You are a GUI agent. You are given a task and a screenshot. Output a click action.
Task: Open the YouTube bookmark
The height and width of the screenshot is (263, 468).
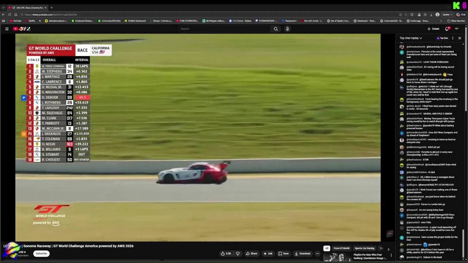tap(15, 21)
